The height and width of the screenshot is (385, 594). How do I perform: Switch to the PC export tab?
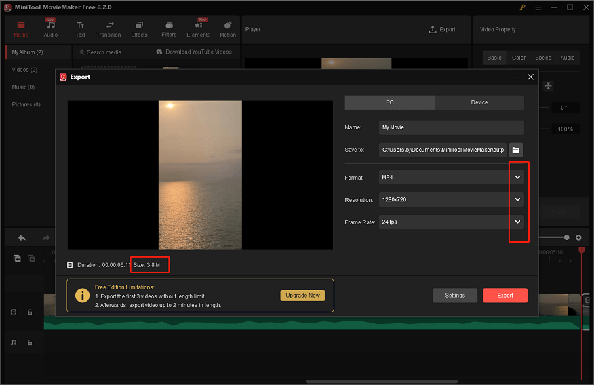[389, 102]
